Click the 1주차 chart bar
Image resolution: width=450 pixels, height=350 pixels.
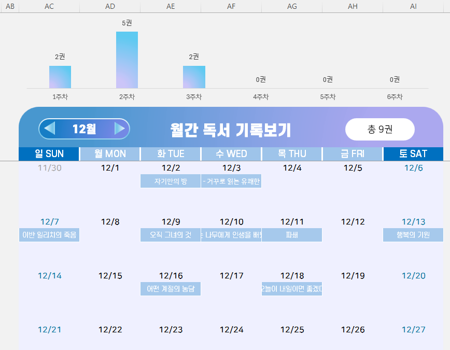(x=60, y=77)
